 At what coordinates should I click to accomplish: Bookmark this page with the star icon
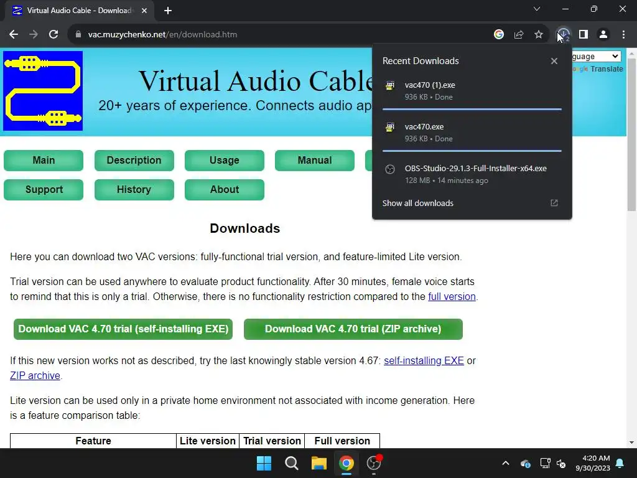(x=538, y=35)
